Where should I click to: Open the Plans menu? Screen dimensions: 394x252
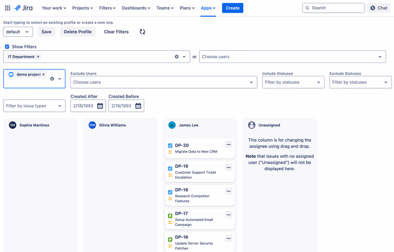coord(187,8)
